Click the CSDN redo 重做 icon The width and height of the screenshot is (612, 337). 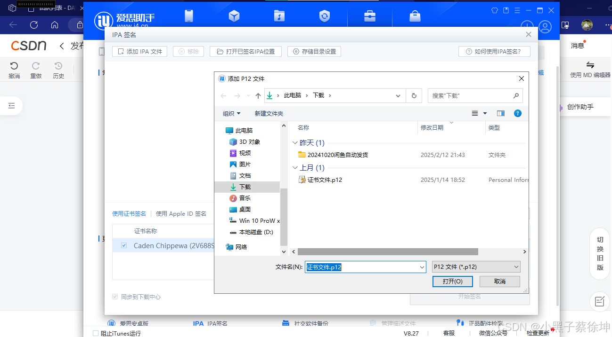click(36, 66)
